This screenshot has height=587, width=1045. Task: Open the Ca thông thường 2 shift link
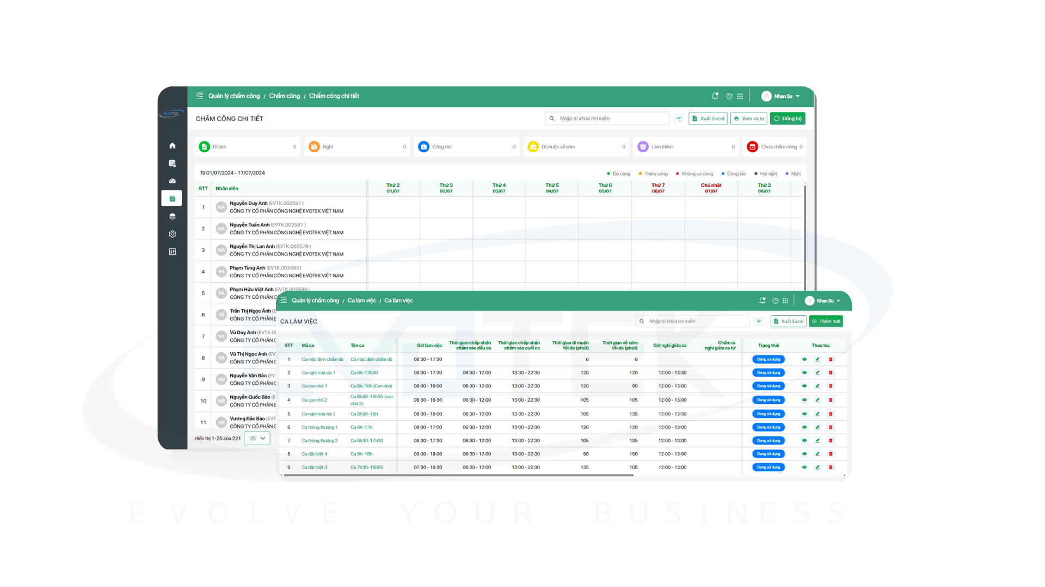[x=319, y=441]
